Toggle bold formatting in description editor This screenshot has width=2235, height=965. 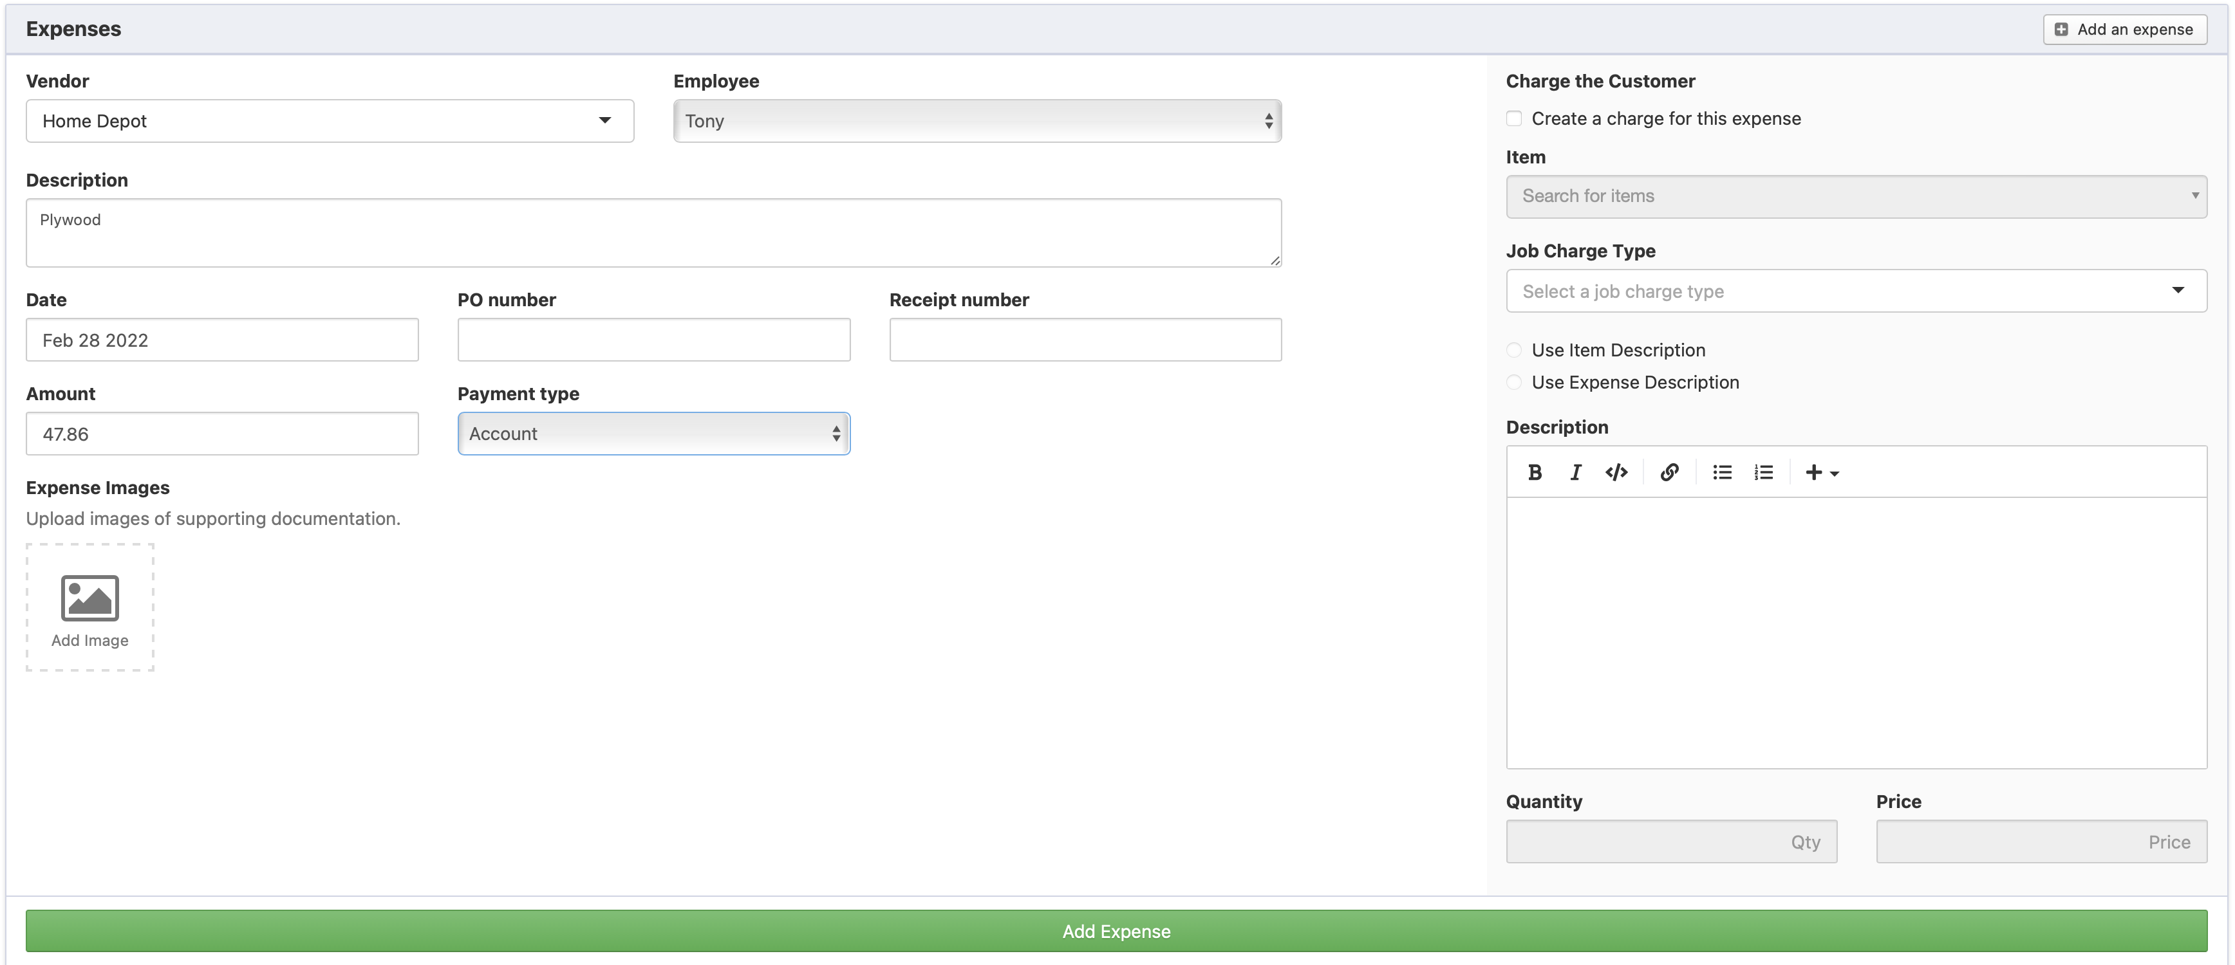1535,473
